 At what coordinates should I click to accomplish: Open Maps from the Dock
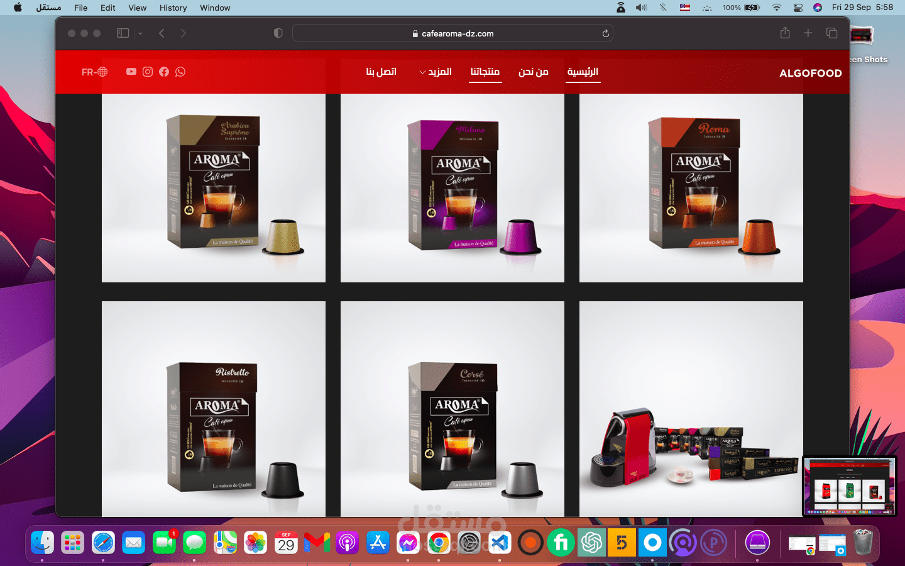225,543
